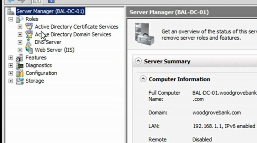Screen dimensions: 257x143
Task: Select the Configuration tree item
Action: (41, 73)
